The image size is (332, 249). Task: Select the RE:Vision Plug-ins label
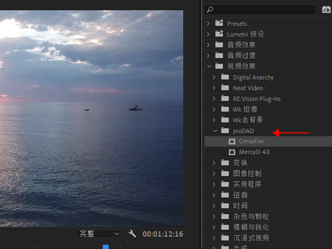(257, 99)
